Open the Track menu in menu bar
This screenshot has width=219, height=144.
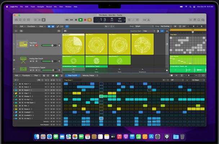33,6
